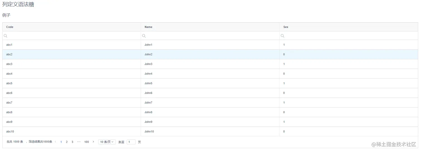Click the Name column header
The width and height of the screenshot is (421, 152).
(x=148, y=27)
